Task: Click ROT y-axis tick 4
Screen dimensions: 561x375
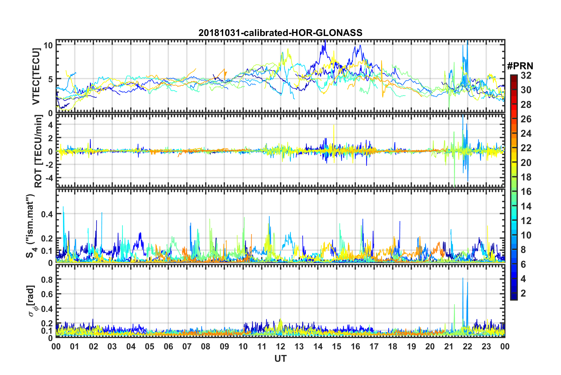Action: point(50,125)
